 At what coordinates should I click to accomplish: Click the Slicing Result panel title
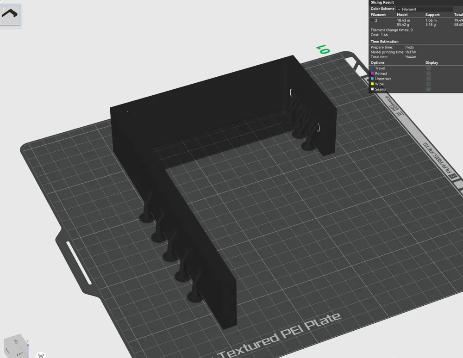(382, 2)
